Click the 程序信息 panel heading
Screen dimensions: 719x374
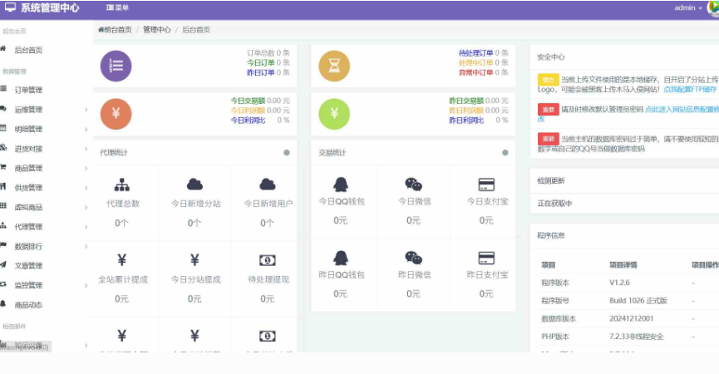(551, 235)
